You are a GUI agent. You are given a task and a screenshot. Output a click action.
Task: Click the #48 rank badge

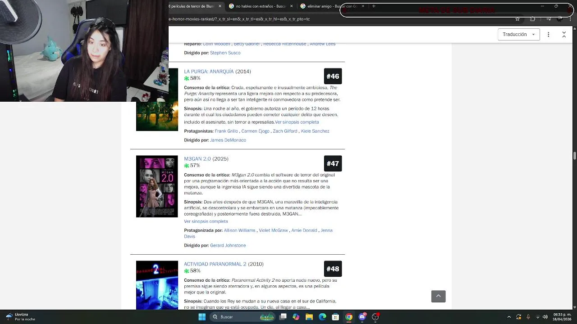(333, 269)
